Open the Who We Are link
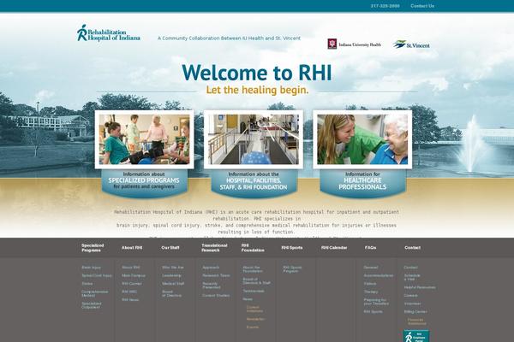514x342 pixels. point(173,268)
